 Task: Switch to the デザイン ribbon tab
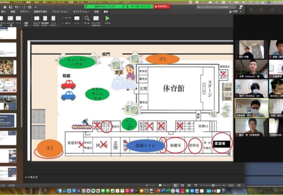pos(25,12)
